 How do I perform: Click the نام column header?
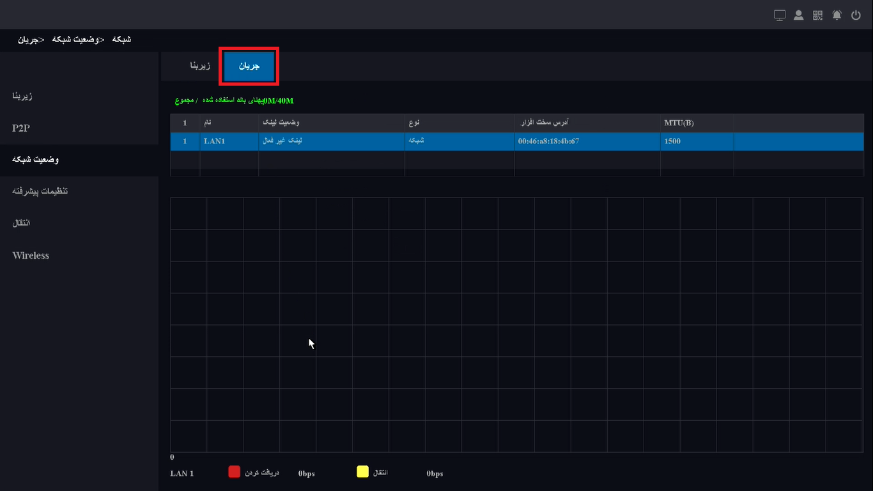(229, 123)
